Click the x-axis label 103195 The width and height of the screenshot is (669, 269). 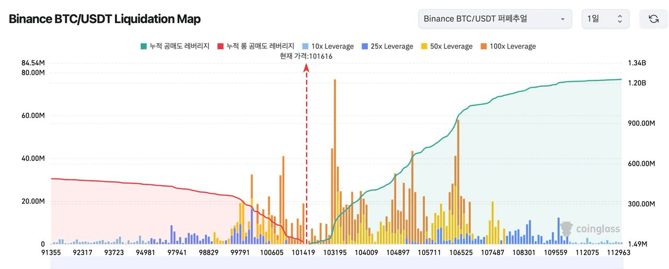[335, 252]
